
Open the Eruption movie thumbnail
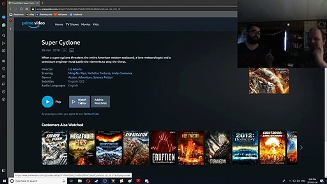[163, 148]
